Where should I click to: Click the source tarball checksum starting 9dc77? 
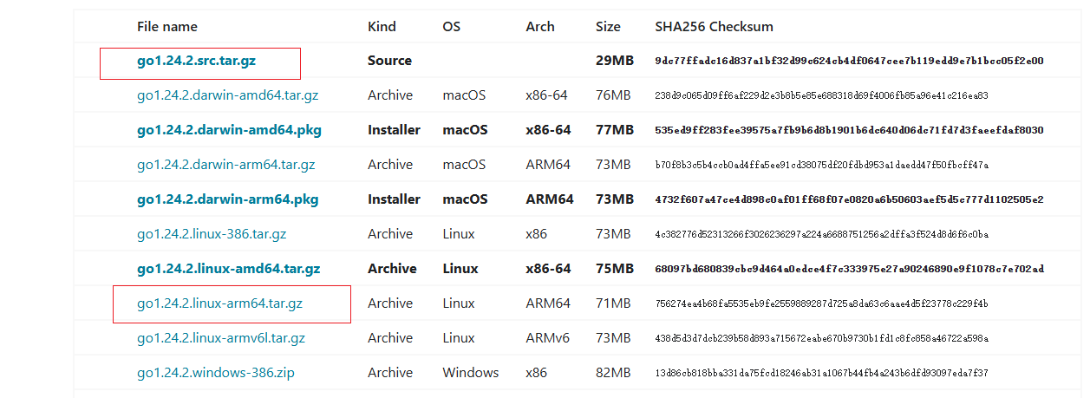click(x=849, y=61)
